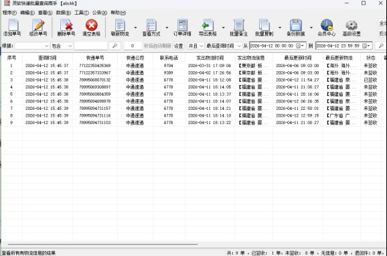Select tracking number 78995094731103
The image size is (387, 256).
pyautogui.click(x=95, y=123)
